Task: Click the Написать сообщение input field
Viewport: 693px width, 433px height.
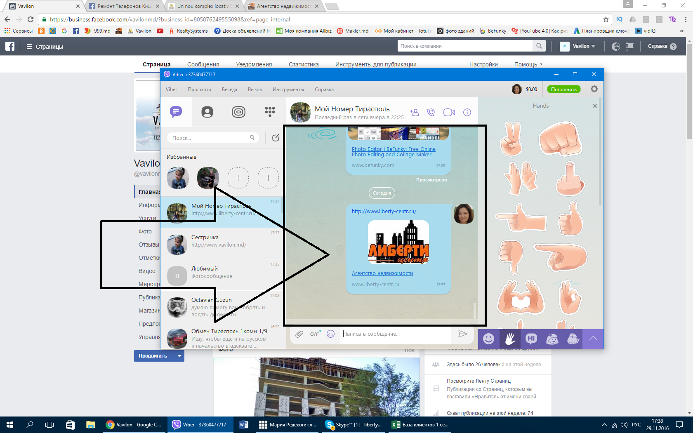Action: (396, 334)
